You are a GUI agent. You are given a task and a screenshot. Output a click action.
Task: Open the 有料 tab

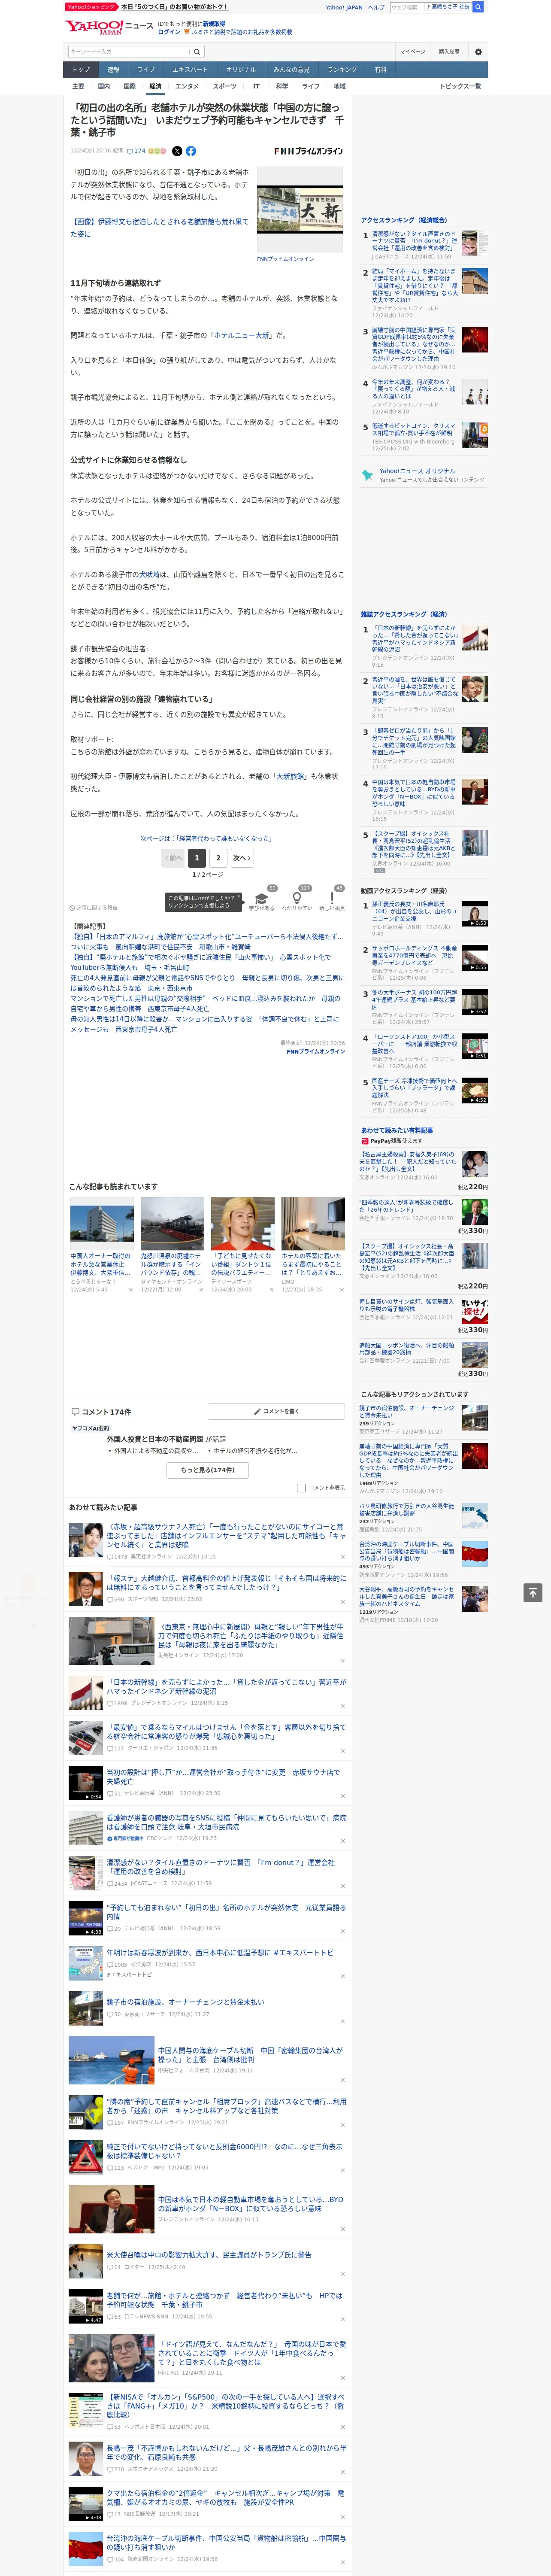(380, 69)
